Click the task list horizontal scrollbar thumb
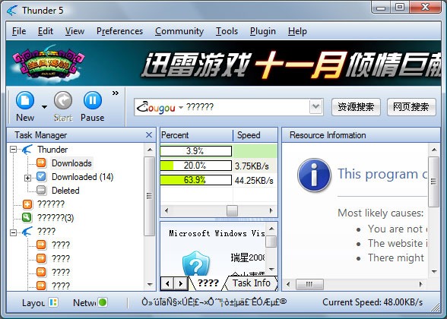 [x=232, y=211]
